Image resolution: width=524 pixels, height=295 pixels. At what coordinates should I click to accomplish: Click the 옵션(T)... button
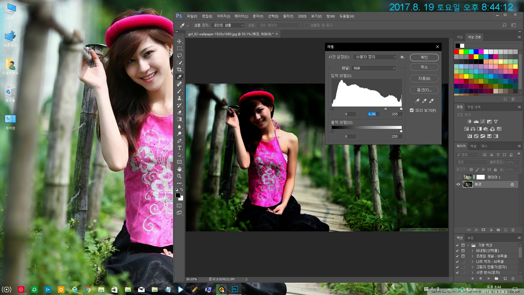(424, 90)
